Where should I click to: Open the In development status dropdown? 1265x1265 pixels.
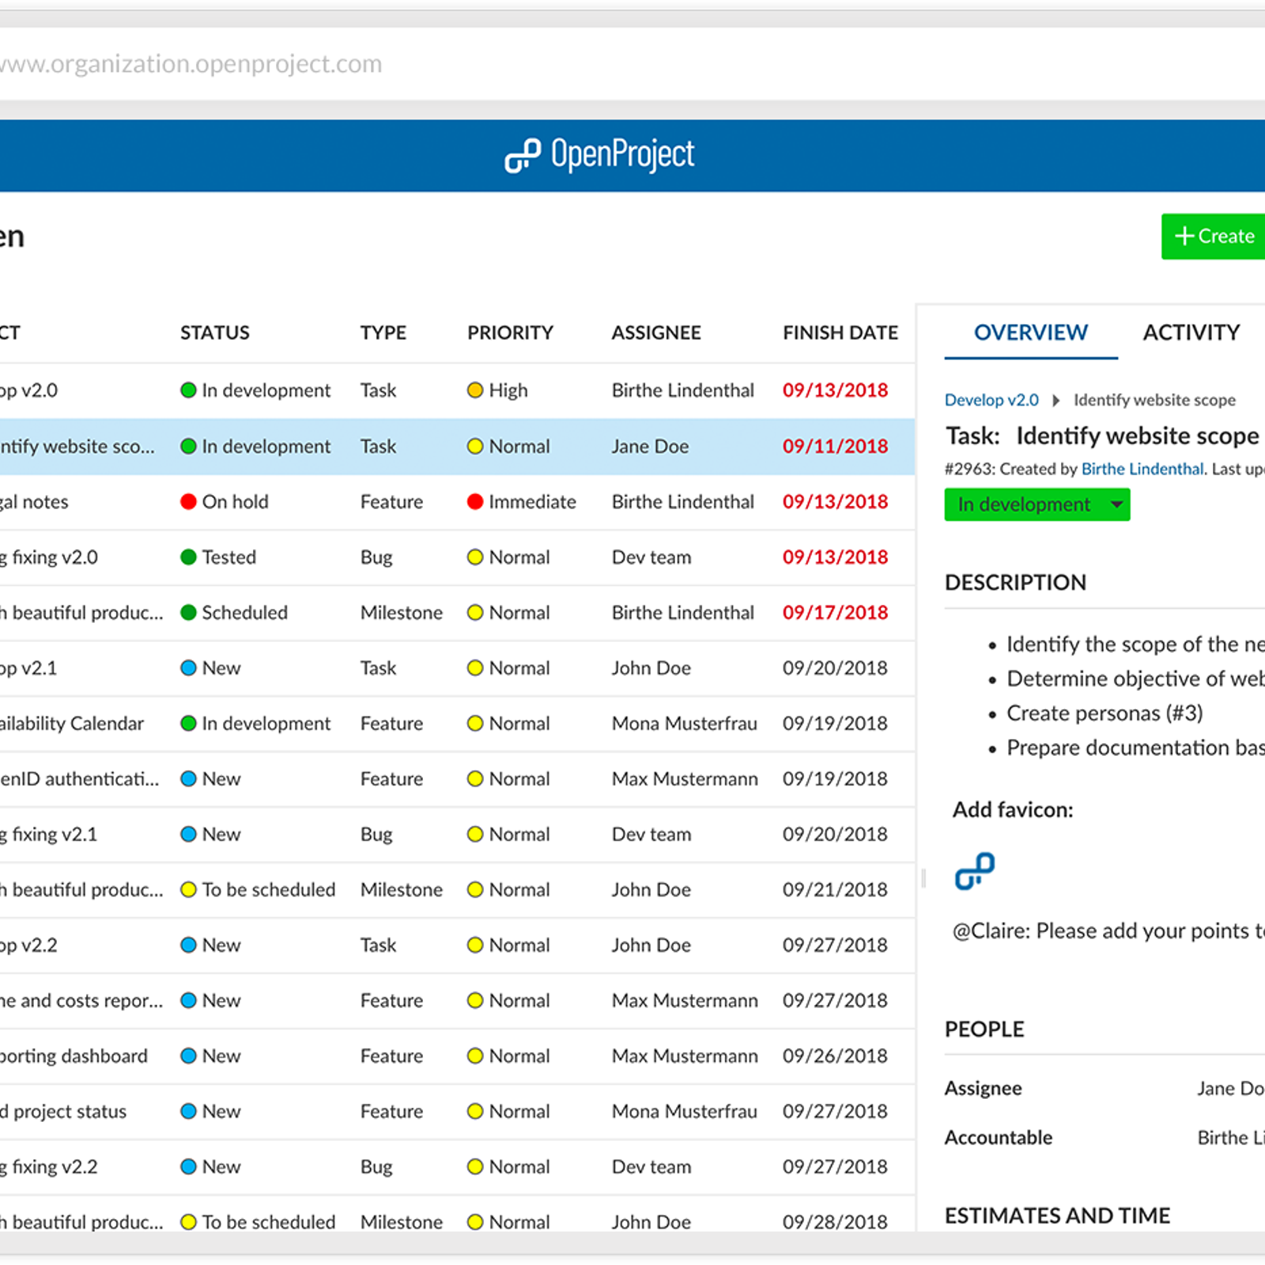click(1037, 504)
